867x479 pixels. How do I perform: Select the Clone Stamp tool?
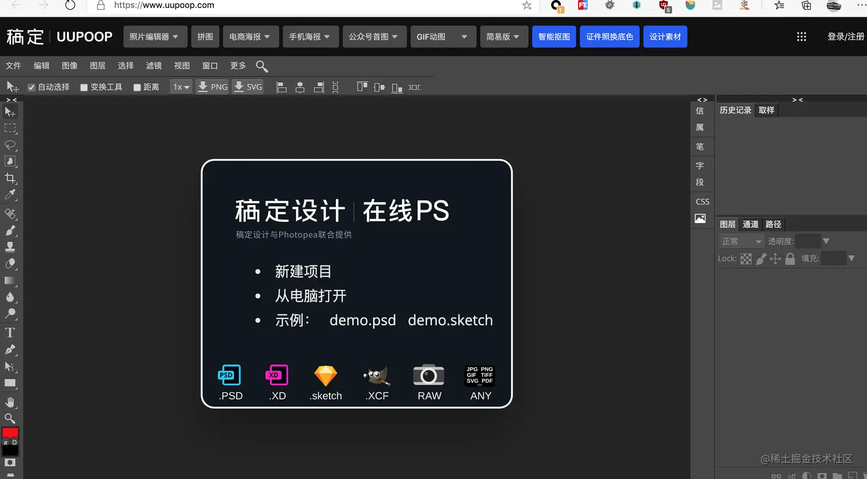click(x=10, y=247)
